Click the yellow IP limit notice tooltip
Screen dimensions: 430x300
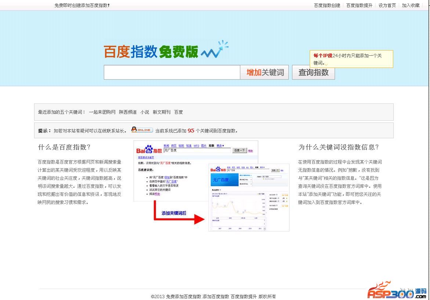pos(351,59)
